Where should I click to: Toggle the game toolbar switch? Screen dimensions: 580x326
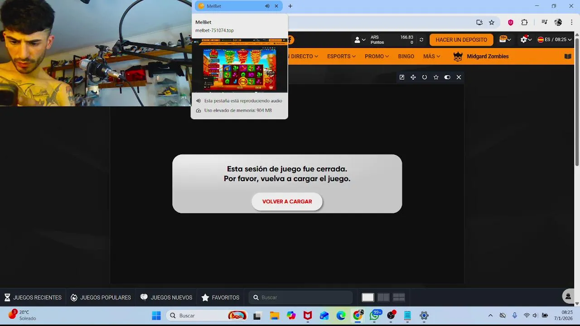[x=447, y=77]
